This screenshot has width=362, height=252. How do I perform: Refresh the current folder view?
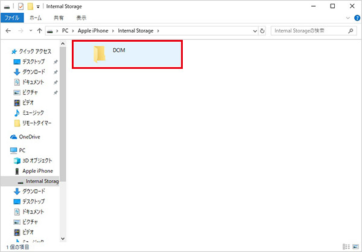point(262,31)
